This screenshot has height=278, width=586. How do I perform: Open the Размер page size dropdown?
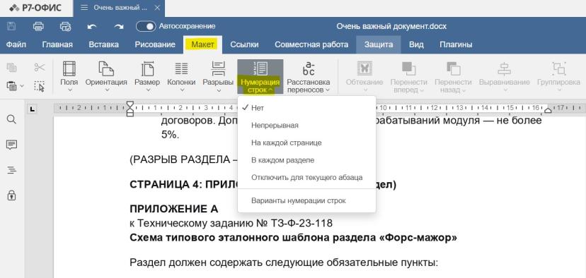coord(148,77)
